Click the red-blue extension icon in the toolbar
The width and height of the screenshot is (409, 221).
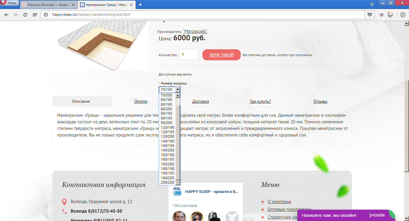(x=381, y=15)
